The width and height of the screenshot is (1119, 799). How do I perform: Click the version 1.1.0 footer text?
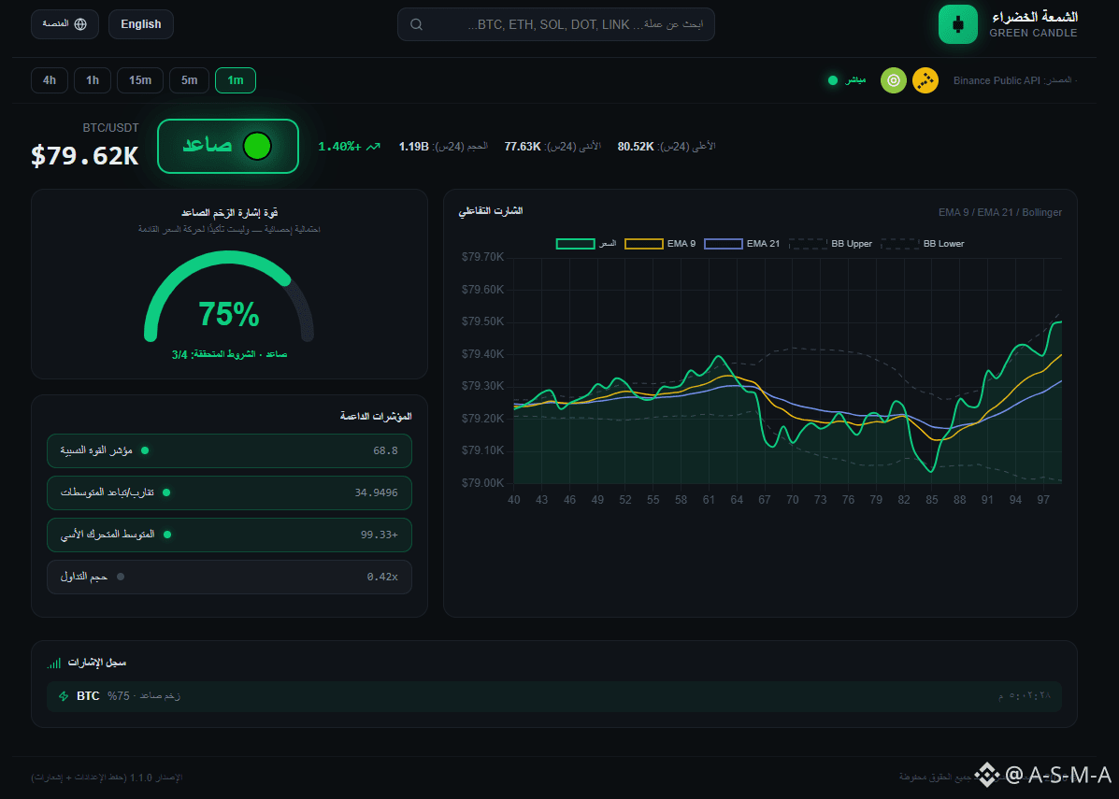108,778
